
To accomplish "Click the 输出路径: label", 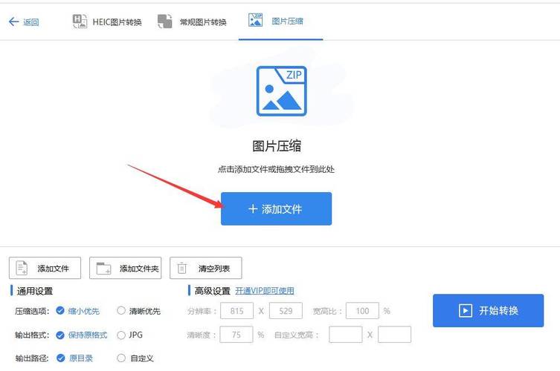I will [32, 358].
